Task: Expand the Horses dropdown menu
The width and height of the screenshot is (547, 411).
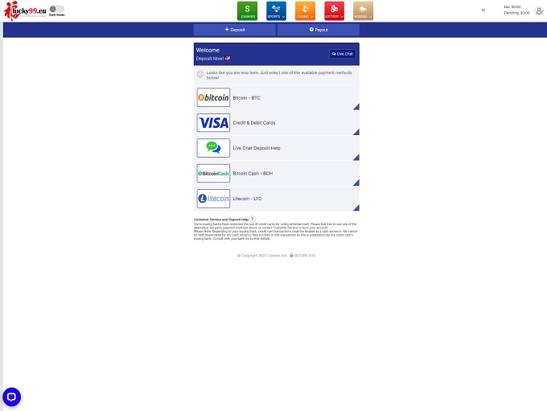Action: click(363, 11)
